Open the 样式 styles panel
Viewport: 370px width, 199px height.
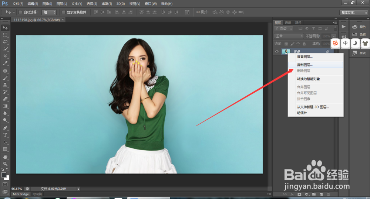[x=359, y=53]
